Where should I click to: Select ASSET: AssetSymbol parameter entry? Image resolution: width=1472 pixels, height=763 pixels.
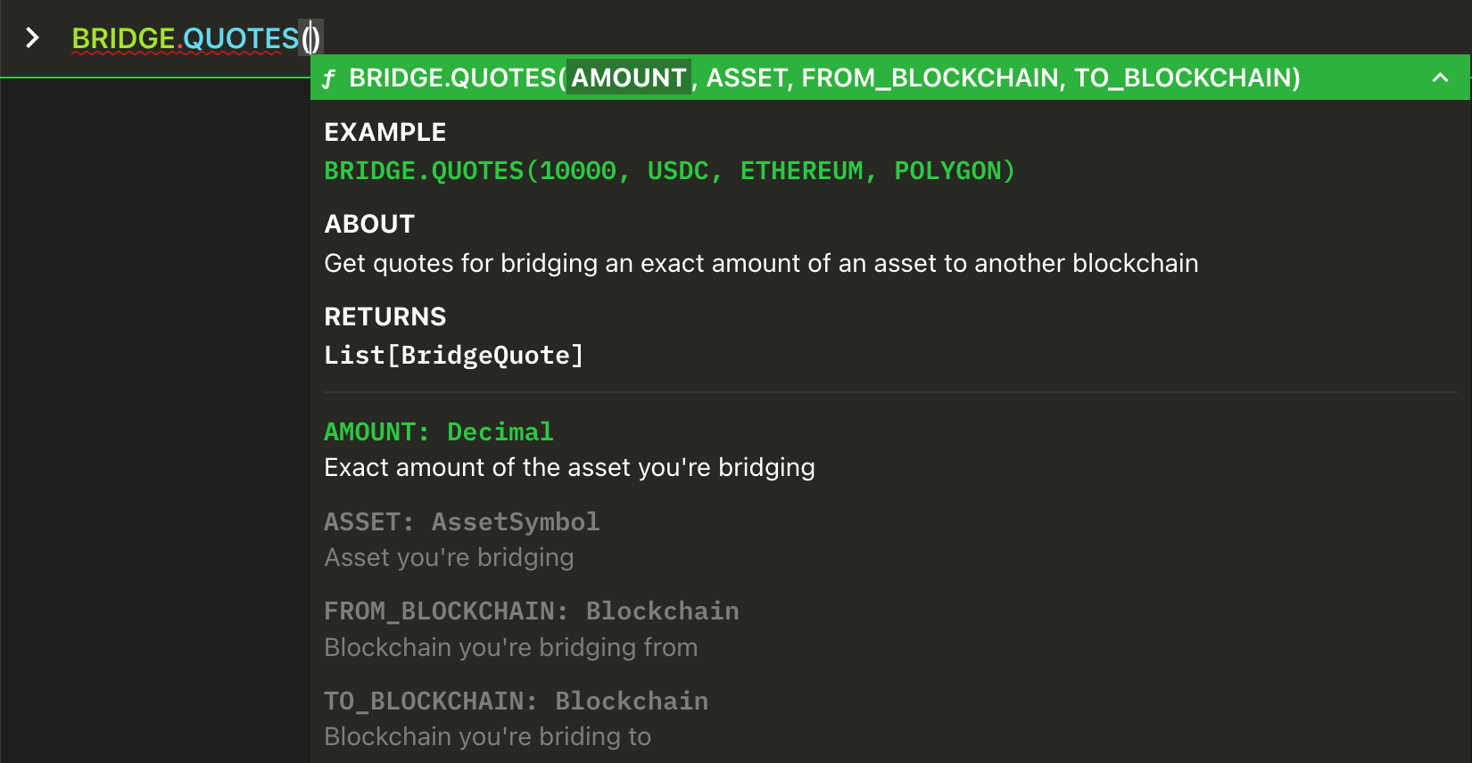pos(461,521)
